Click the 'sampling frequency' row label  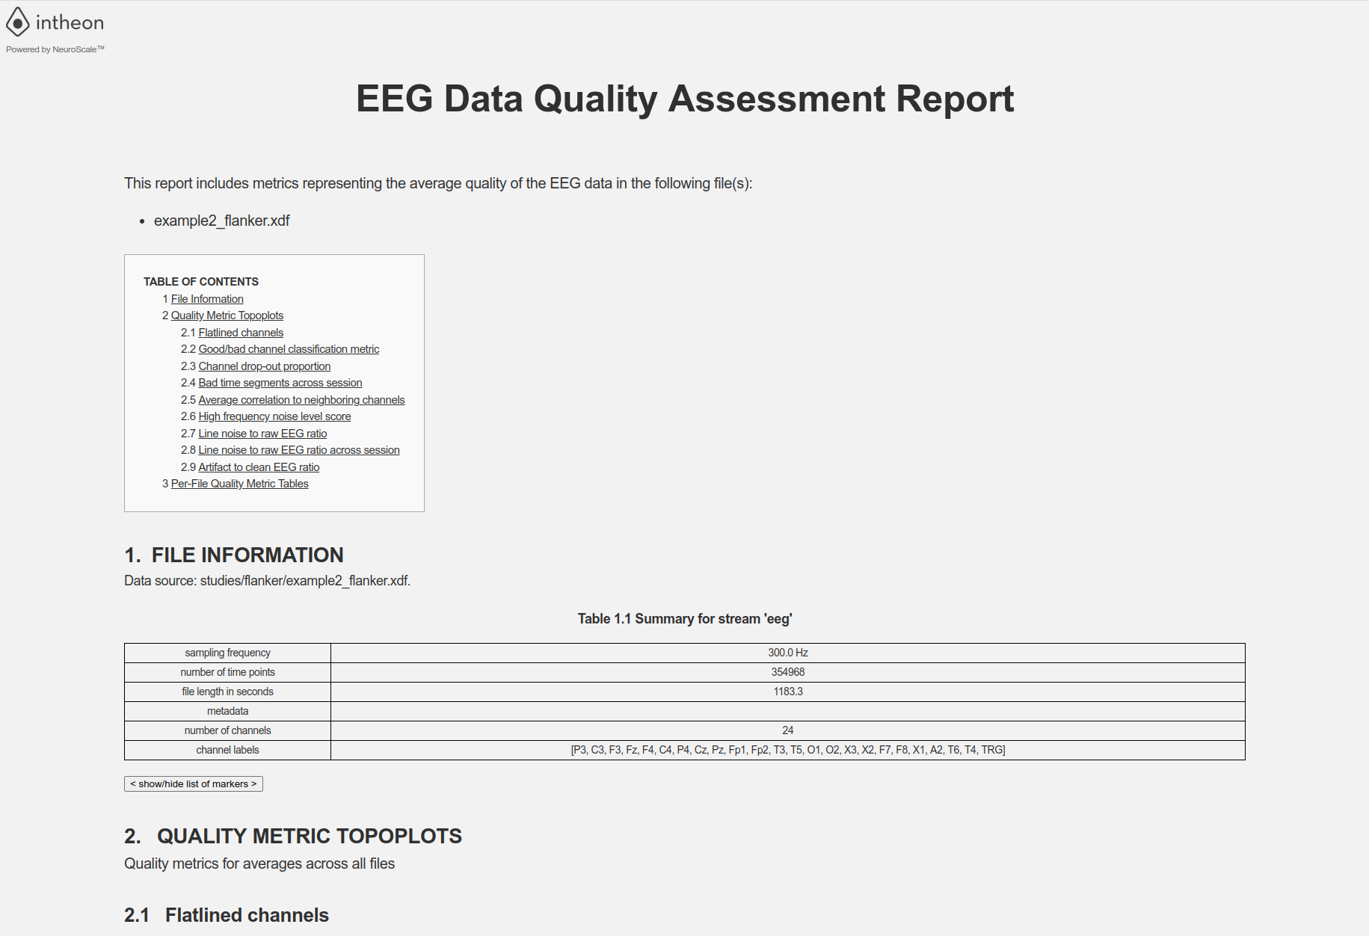tap(227, 653)
